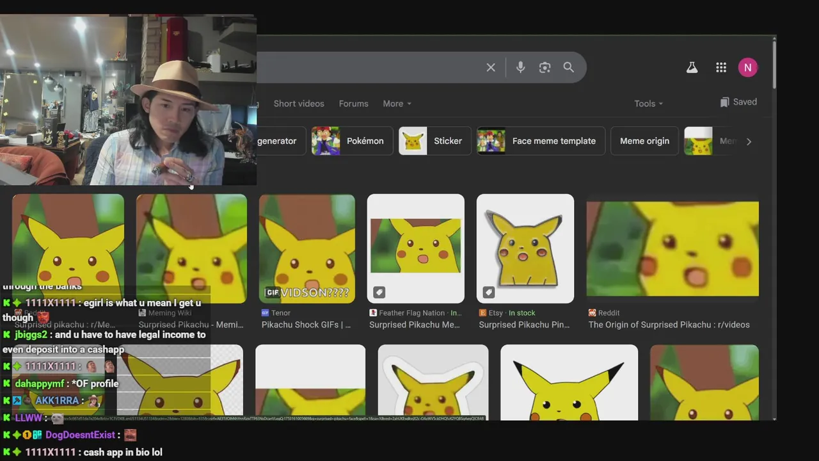Select the Face meme template chip
The width and height of the screenshot is (819, 461).
point(541,141)
